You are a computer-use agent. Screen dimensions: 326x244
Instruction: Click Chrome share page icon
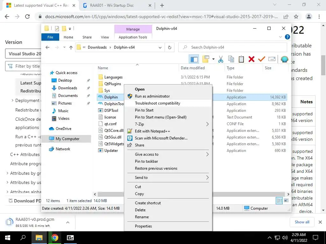(x=286, y=17)
